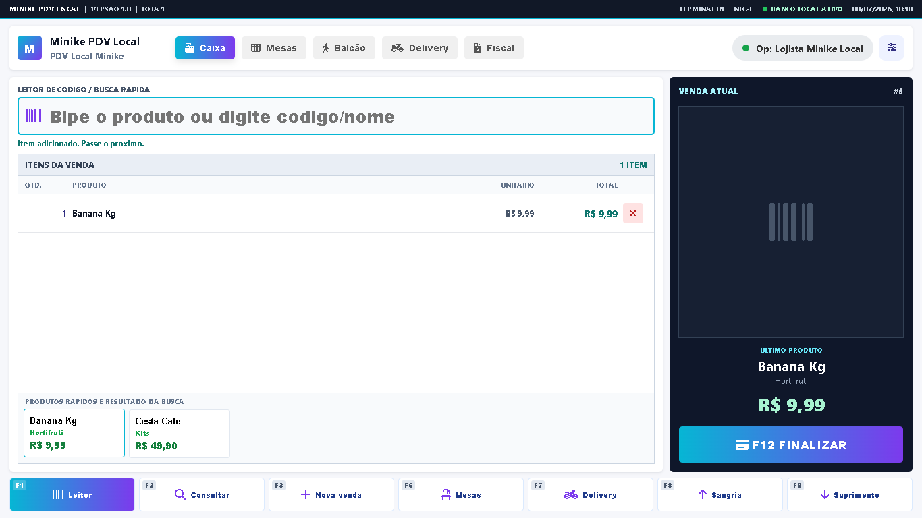Click unit price R$ 9,99 in row
Viewport: 922px width, 518px height.
520,214
